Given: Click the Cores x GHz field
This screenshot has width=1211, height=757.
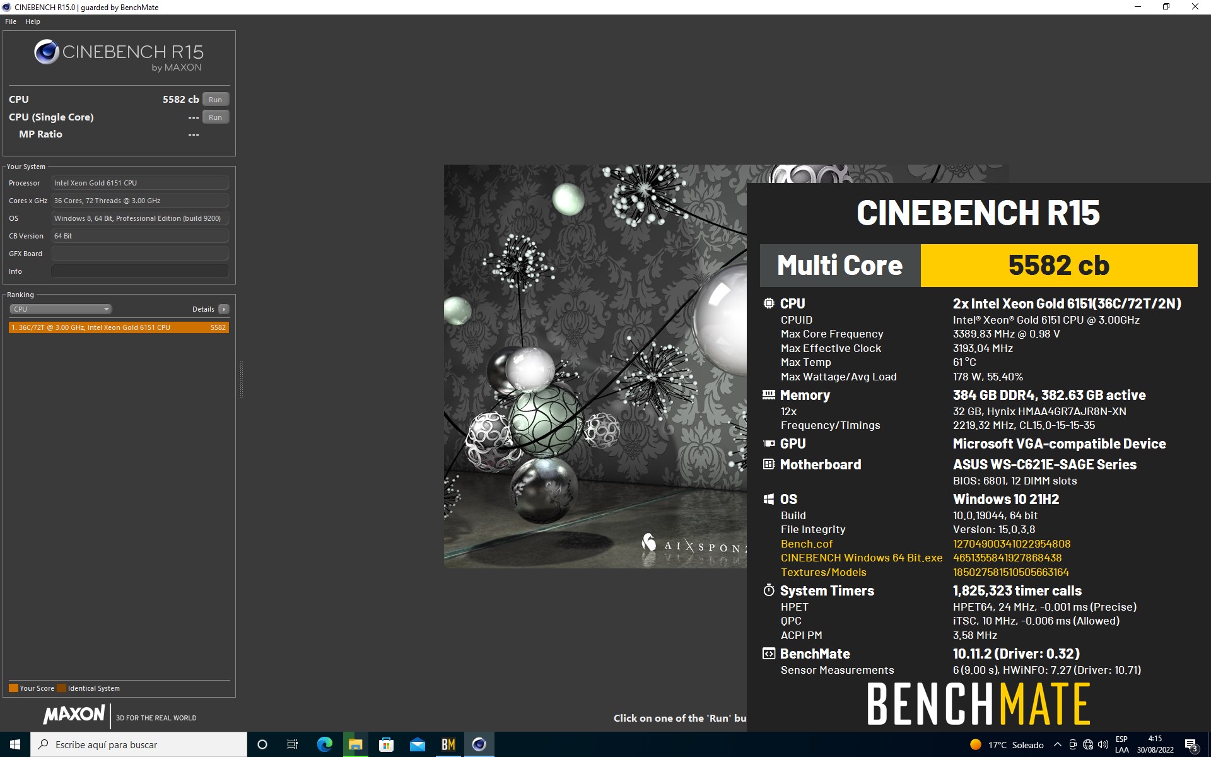Looking at the screenshot, I should (140, 201).
